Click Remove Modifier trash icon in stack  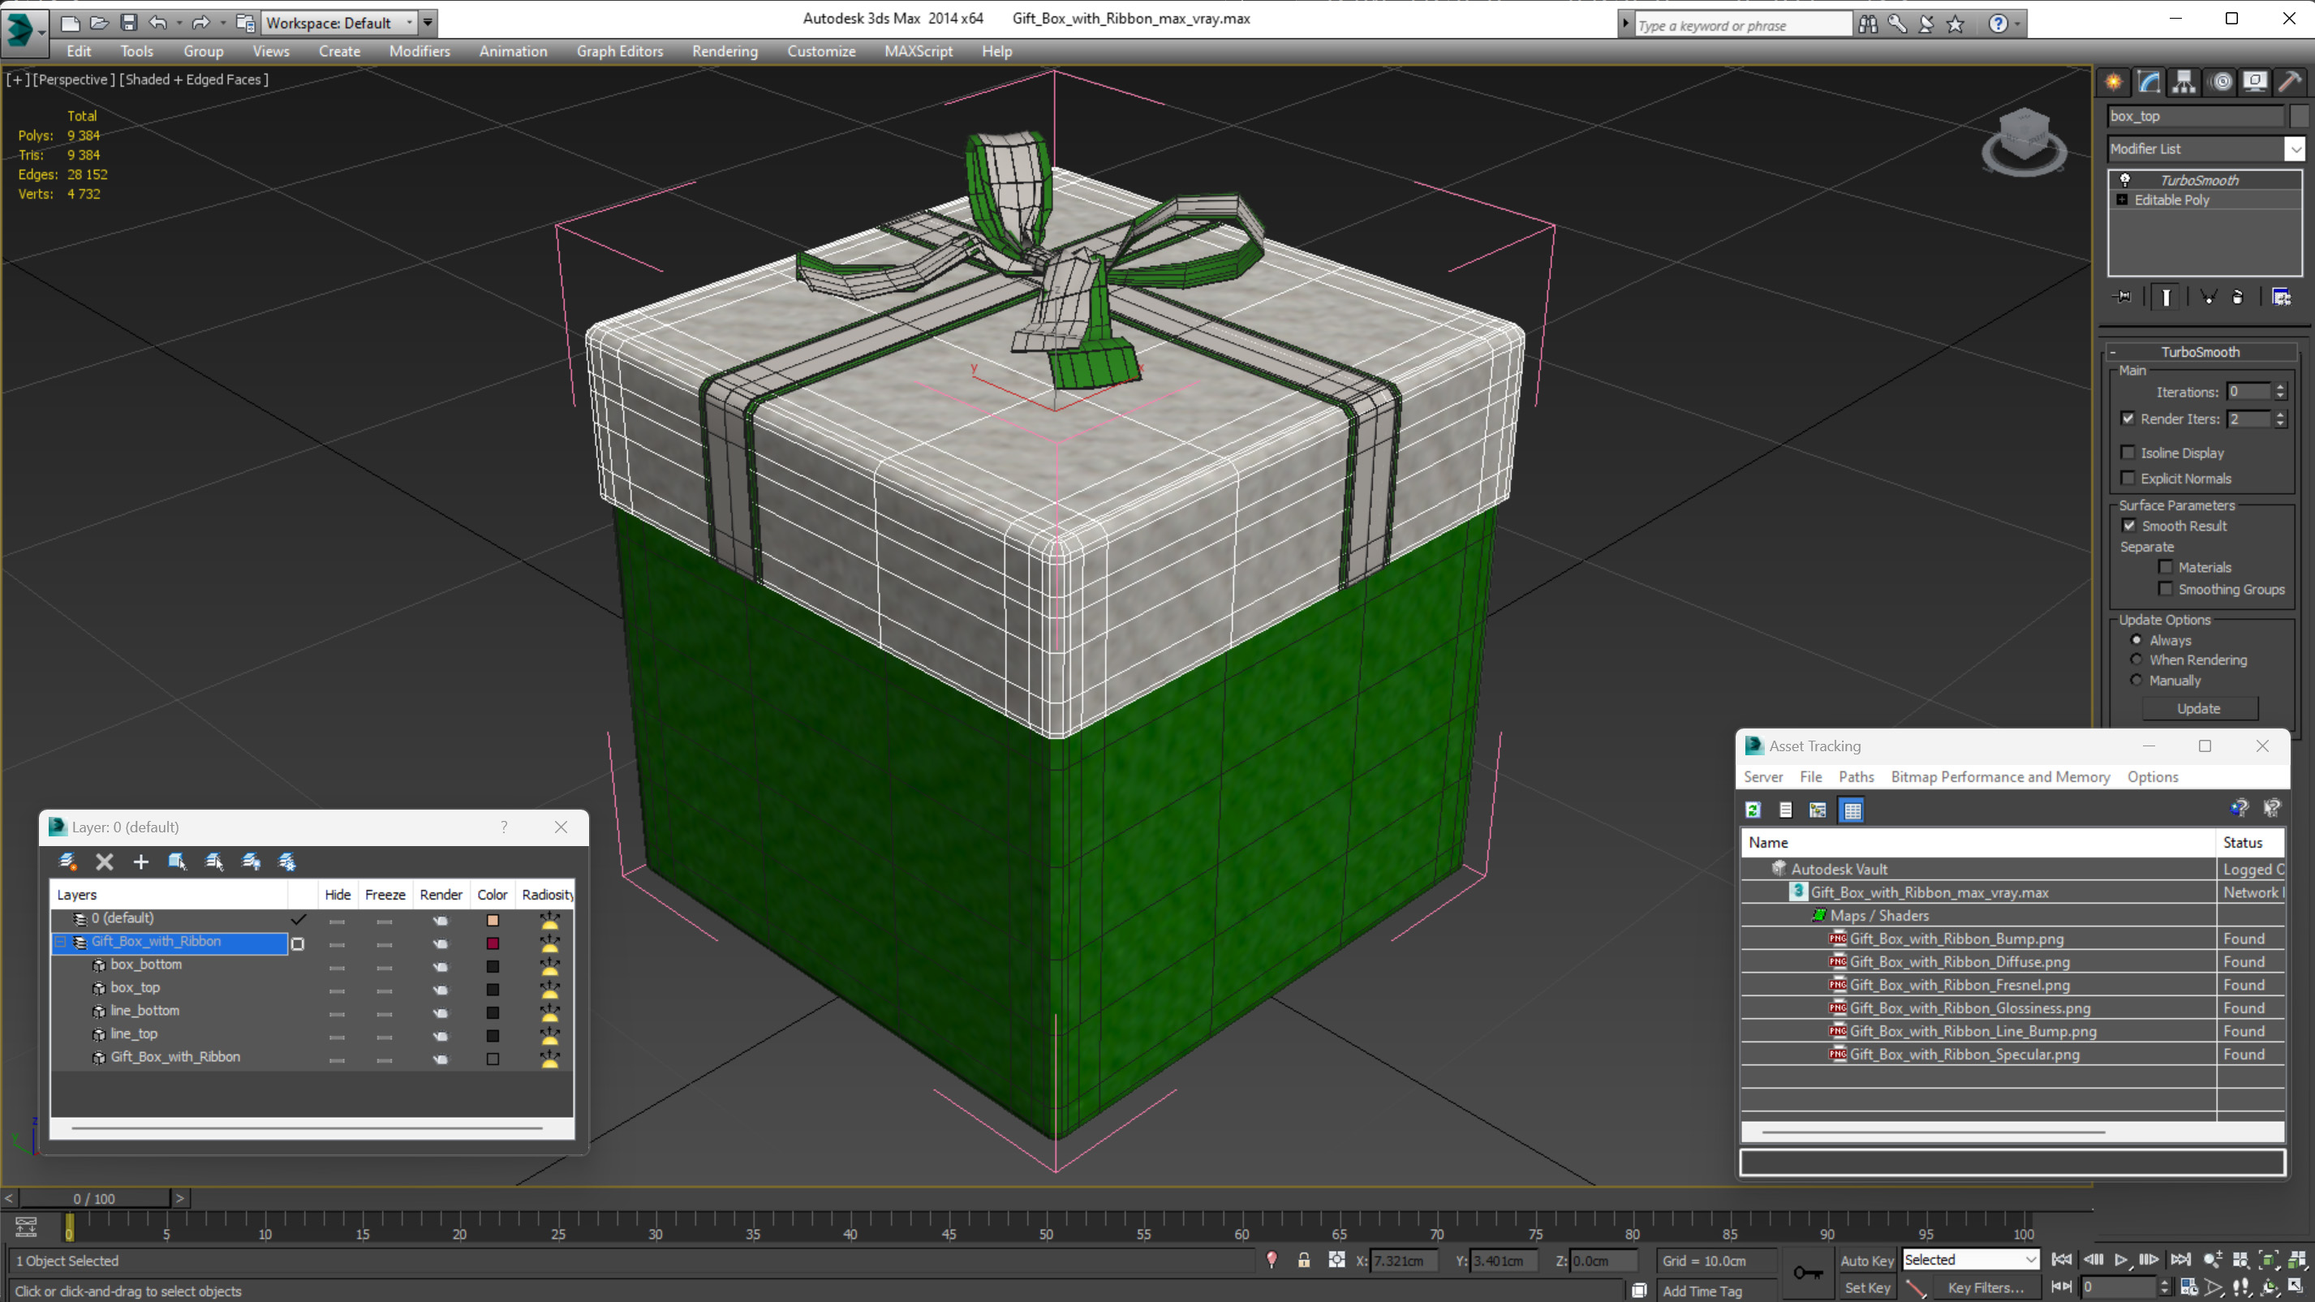click(x=2238, y=297)
